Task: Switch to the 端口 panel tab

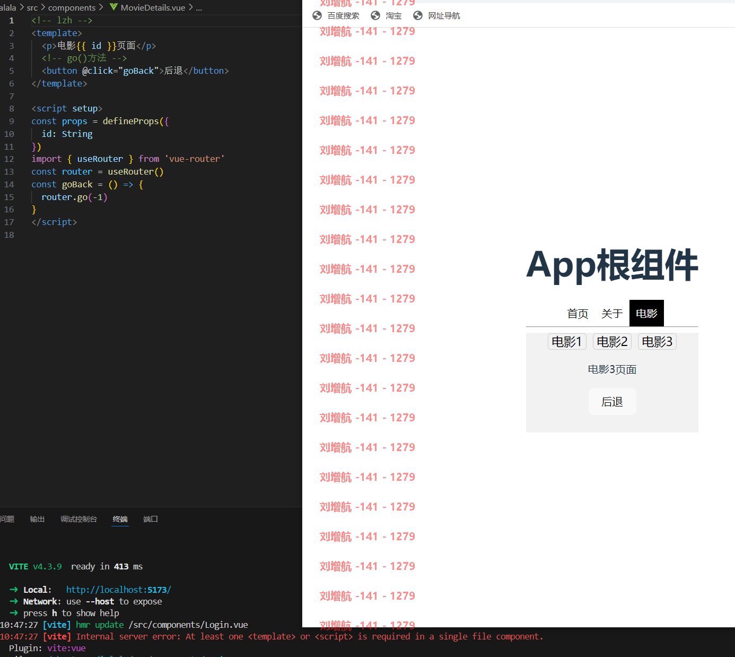Action: (151, 519)
